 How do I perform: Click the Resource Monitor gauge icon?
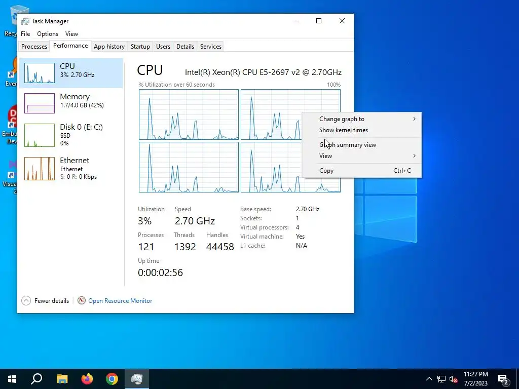(82, 300)
